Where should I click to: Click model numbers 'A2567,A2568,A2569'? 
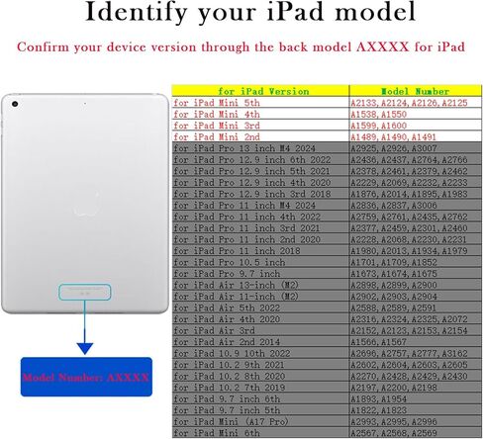point(394,433)
